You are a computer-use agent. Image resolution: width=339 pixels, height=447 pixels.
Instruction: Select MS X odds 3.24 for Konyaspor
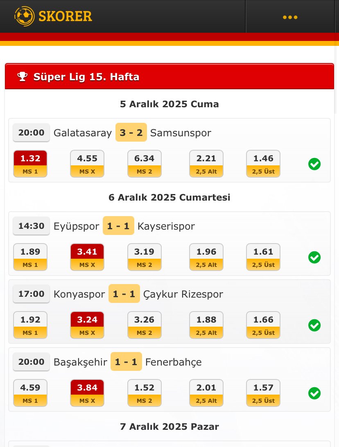(x=87, y=325)
